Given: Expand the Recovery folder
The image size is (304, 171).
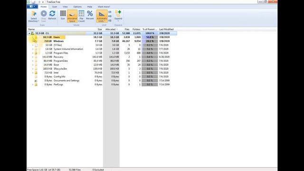Looking at the screenshot, I should tap(33, 57).
